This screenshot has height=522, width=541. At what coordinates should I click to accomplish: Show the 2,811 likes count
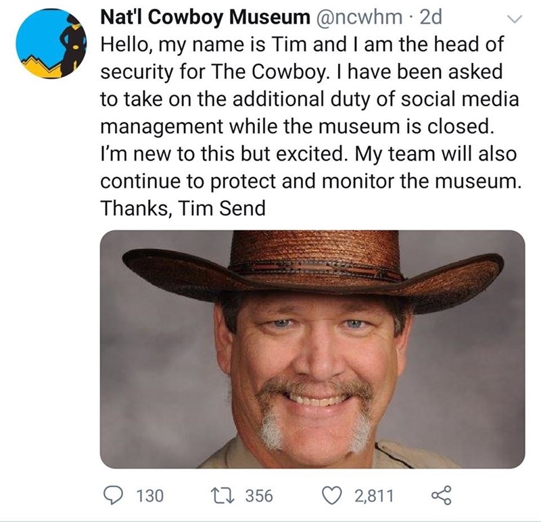click(x=373, y=497)
